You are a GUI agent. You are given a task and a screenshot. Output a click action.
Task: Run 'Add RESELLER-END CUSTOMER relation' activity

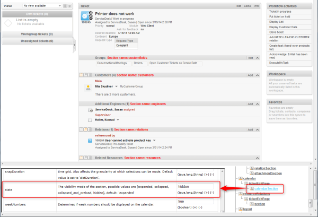pos(289,39)
